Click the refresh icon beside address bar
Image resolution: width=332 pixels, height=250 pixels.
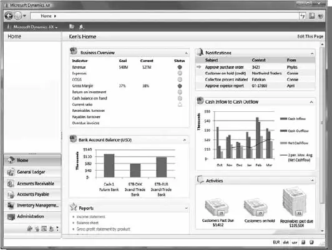(303, 16)
